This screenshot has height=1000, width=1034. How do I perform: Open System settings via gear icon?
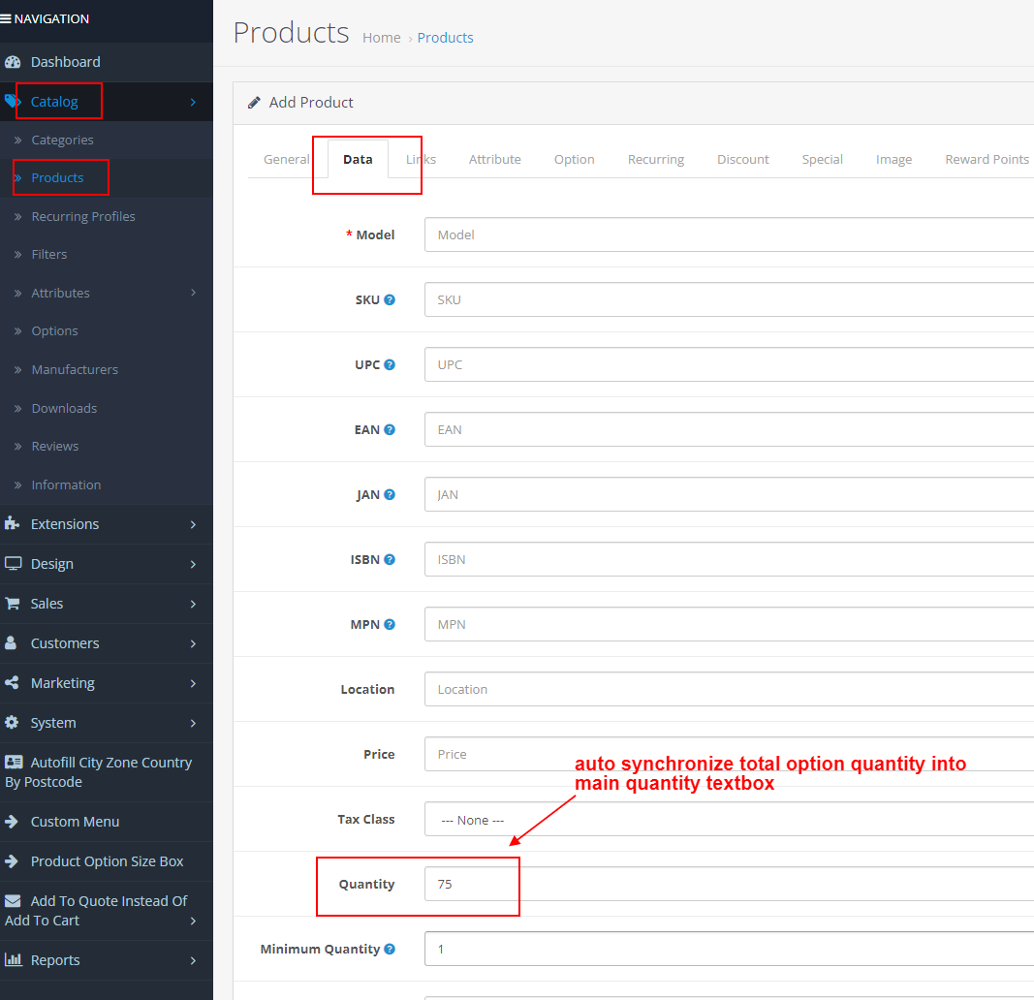pos(15,722)
